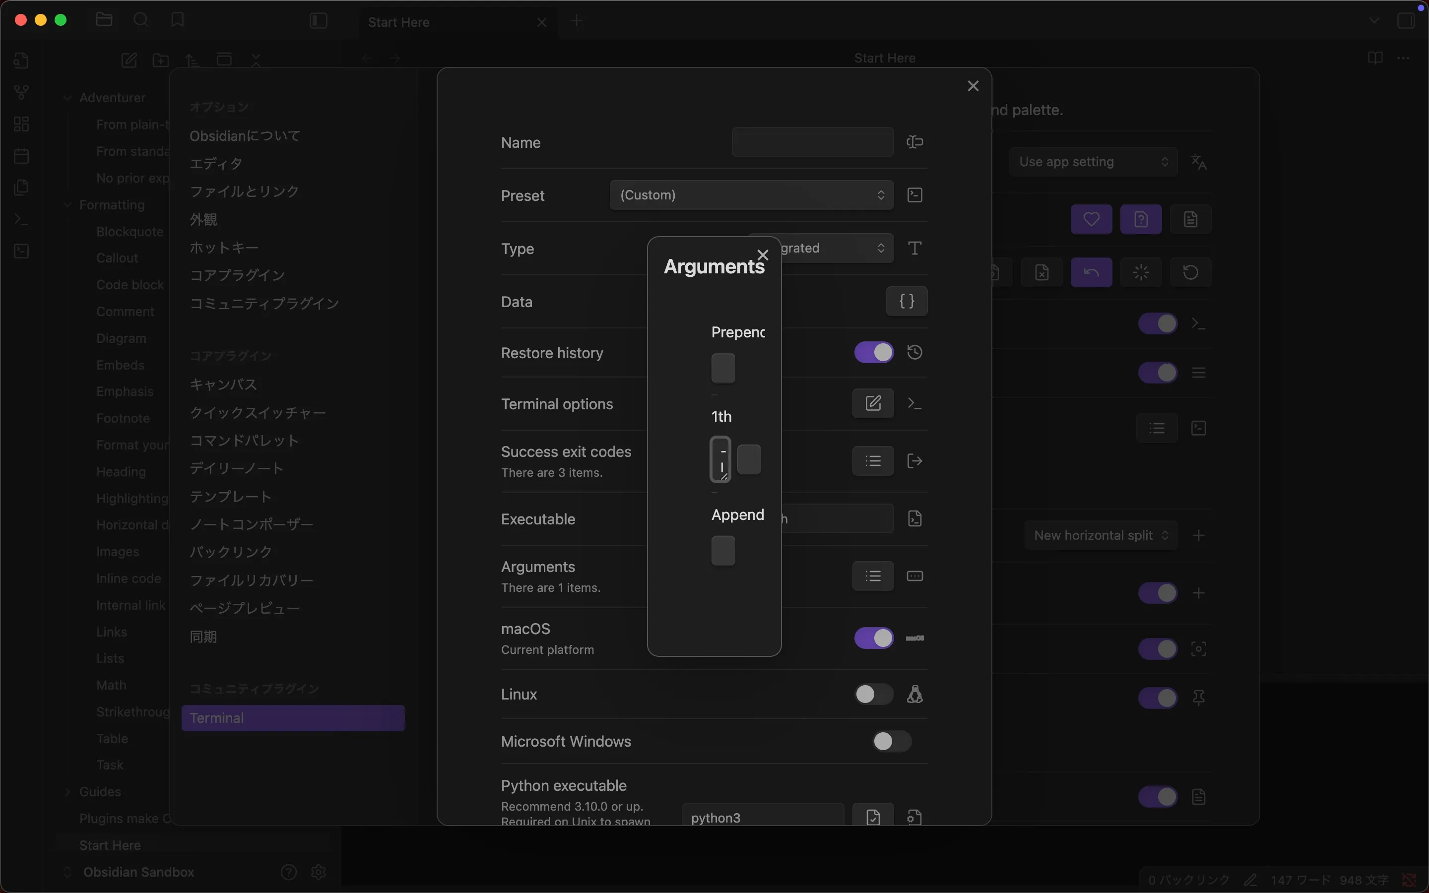Close the Arguments popup dialog

(x=762, y=255)
